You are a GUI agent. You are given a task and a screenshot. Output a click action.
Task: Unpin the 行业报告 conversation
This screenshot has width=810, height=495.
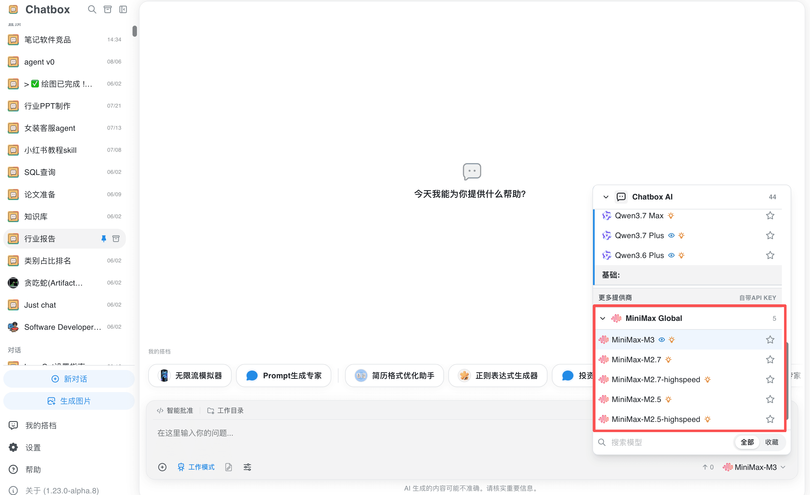pyautogui.click(x=104, y=238)
